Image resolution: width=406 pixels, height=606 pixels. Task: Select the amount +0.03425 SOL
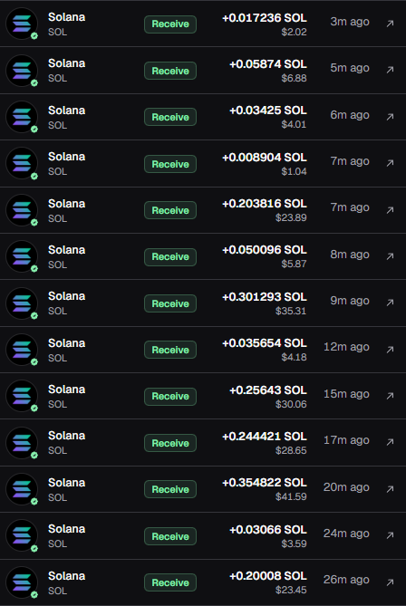pos(268,111)
